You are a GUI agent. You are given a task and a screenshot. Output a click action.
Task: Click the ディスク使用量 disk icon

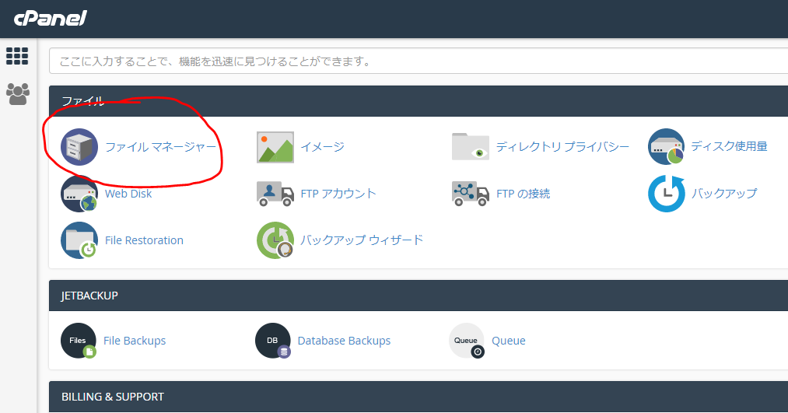coord(667,147)
